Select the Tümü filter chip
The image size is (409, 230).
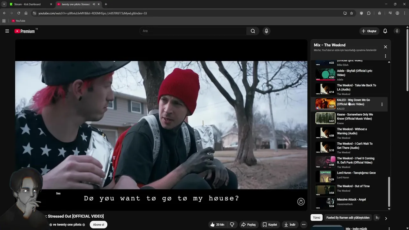pos(316,218)
